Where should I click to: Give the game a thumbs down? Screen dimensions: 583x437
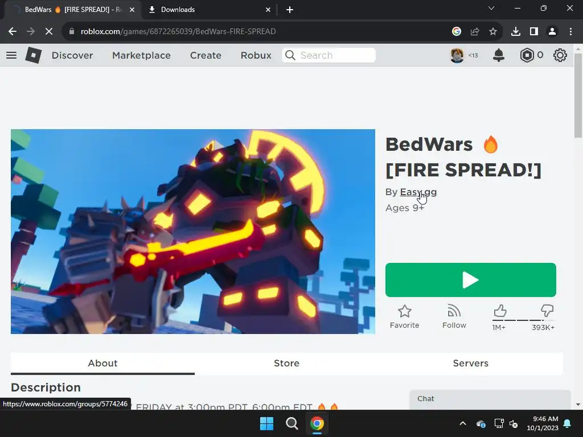[547, 311]
